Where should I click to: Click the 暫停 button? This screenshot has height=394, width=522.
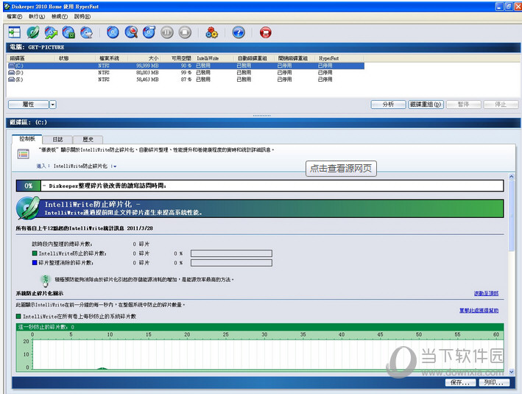click(463, 105)
